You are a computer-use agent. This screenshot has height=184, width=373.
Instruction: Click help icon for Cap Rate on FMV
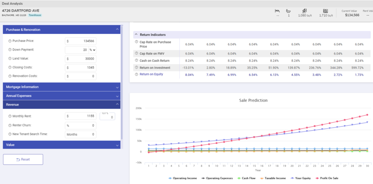click(x=137, y=53)
